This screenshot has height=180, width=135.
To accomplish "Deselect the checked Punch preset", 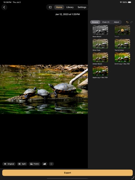I will point(122,30).
